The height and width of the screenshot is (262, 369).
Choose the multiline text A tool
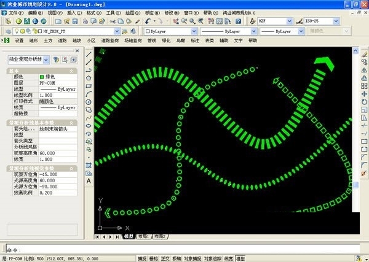click(89, 181)
